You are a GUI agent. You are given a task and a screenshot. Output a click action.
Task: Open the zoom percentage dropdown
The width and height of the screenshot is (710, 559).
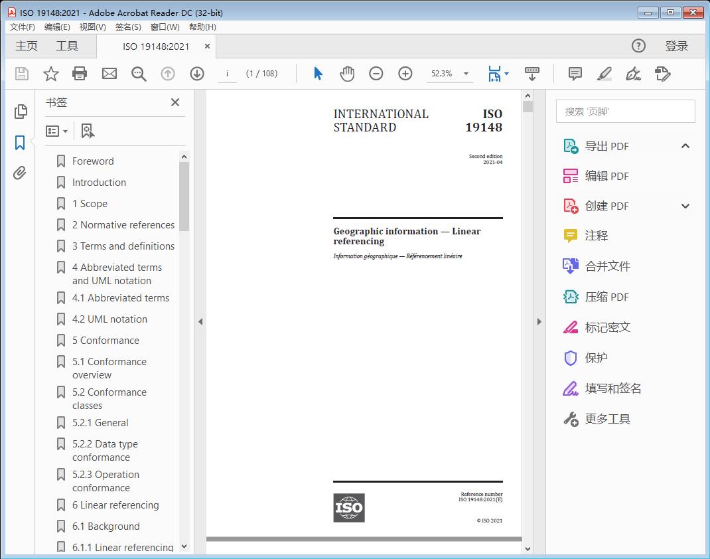coord(465,74)
